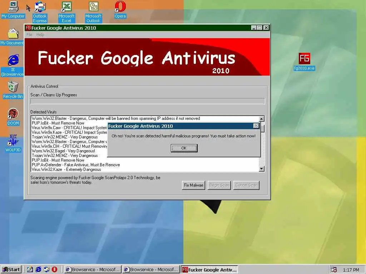Click the detected virus list scroll-down arrow
Image resolution: width=366 pixels, height=274 pixels.
click(x=262, y=169)
